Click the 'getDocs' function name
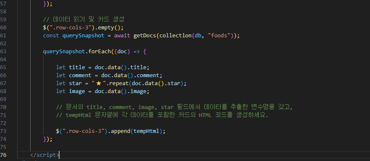Viewport: 370px width, 161px height. [x=145, y=36]
